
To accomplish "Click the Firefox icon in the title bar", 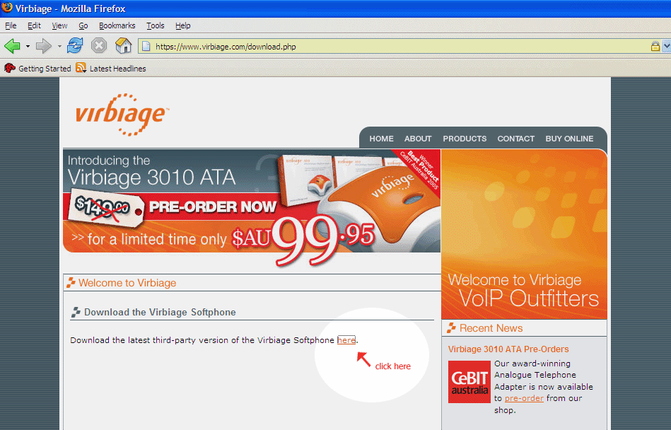I will tap(7, 8).
